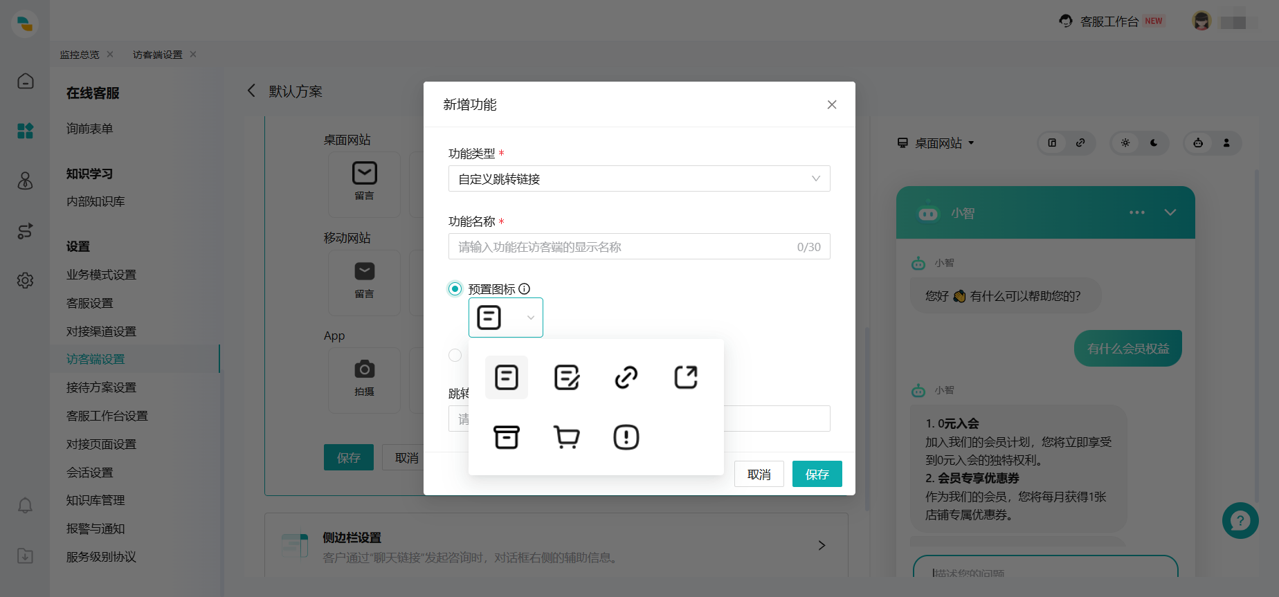Click the user avatar at top right
This screenshot has height=597, width=1279.
pyautogui.click(x=1201, y=21)
